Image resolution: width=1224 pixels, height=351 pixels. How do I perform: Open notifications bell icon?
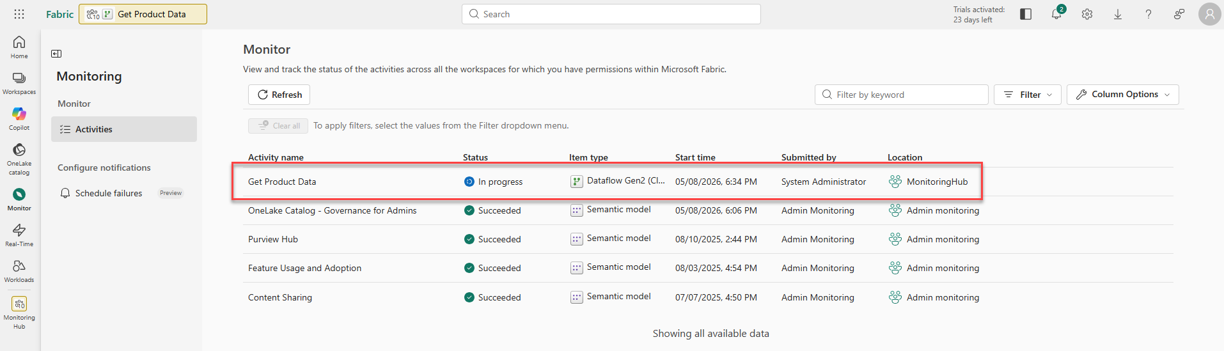[x=1056, y=14]
